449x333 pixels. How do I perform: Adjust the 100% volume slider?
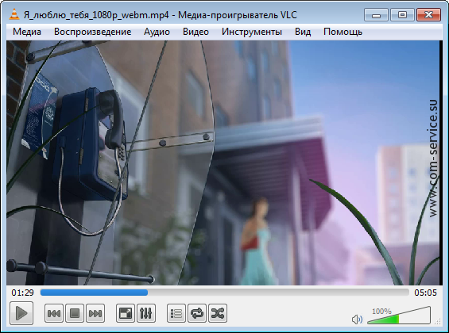(399, 316)
